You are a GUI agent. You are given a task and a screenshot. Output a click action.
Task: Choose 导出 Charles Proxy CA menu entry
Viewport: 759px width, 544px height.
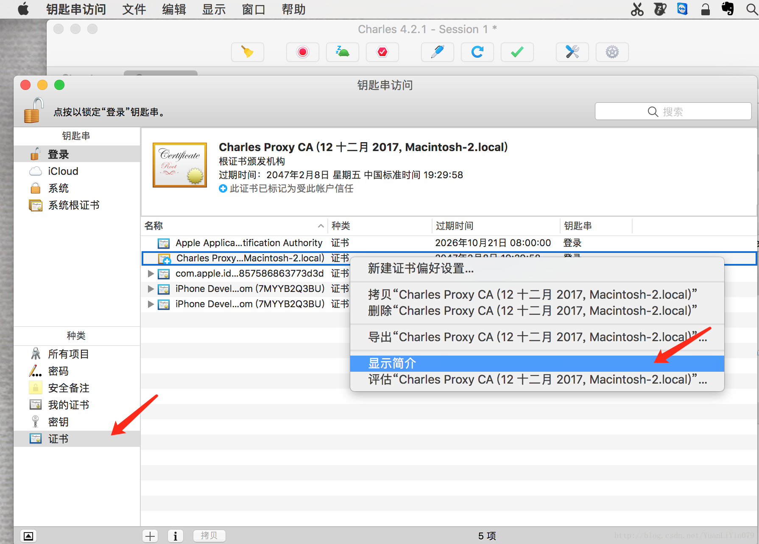coord(537,337)
